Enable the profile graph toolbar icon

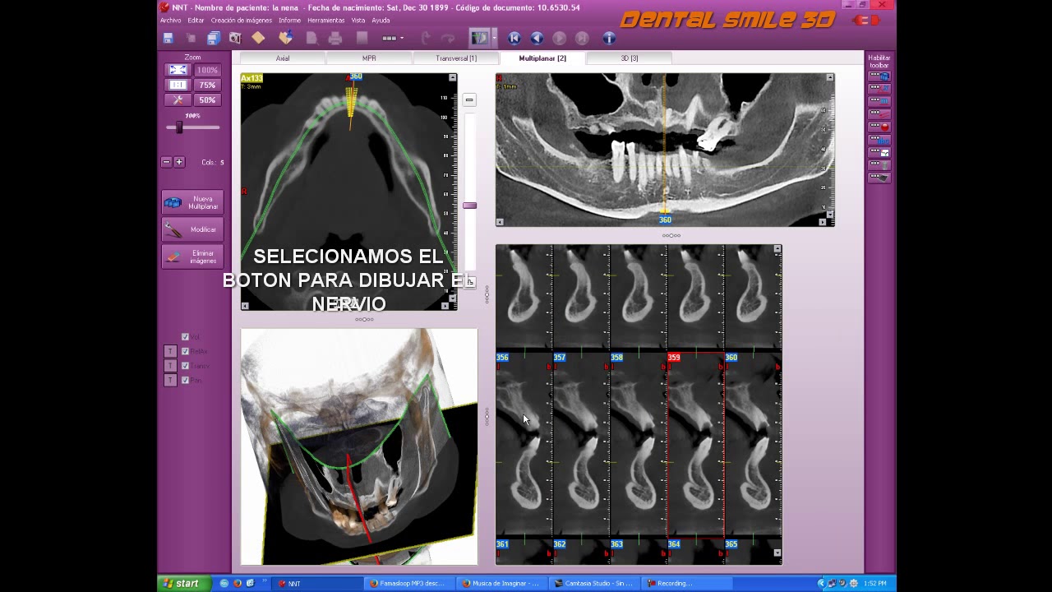(x=879, y=153)
